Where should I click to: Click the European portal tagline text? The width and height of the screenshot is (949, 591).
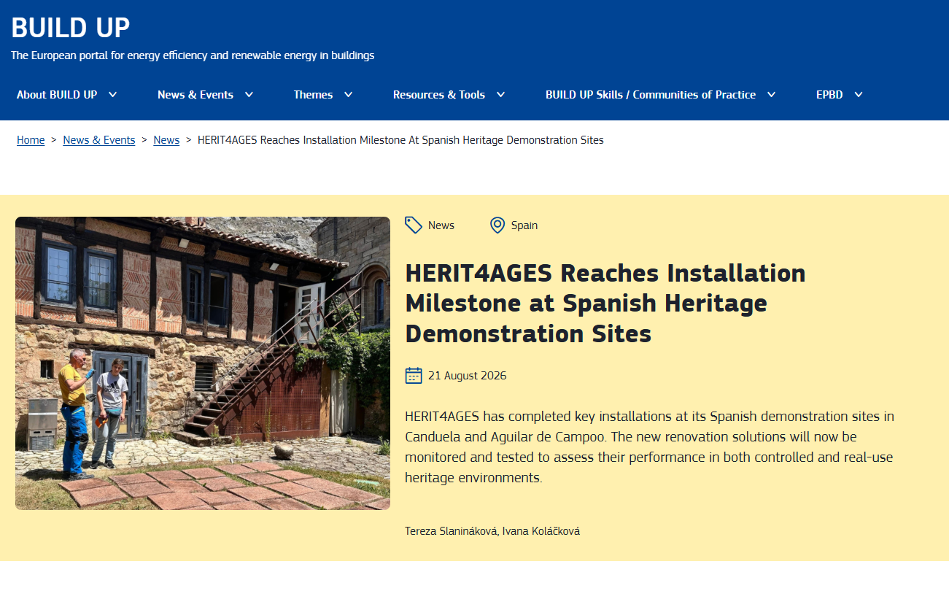tap(193, 55)
